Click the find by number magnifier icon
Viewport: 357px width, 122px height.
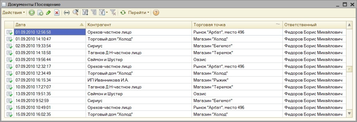click(75, 13)
